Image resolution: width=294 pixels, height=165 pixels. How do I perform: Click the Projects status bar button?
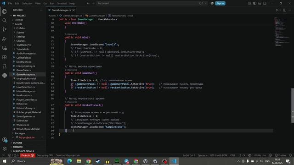pos(28,155)
